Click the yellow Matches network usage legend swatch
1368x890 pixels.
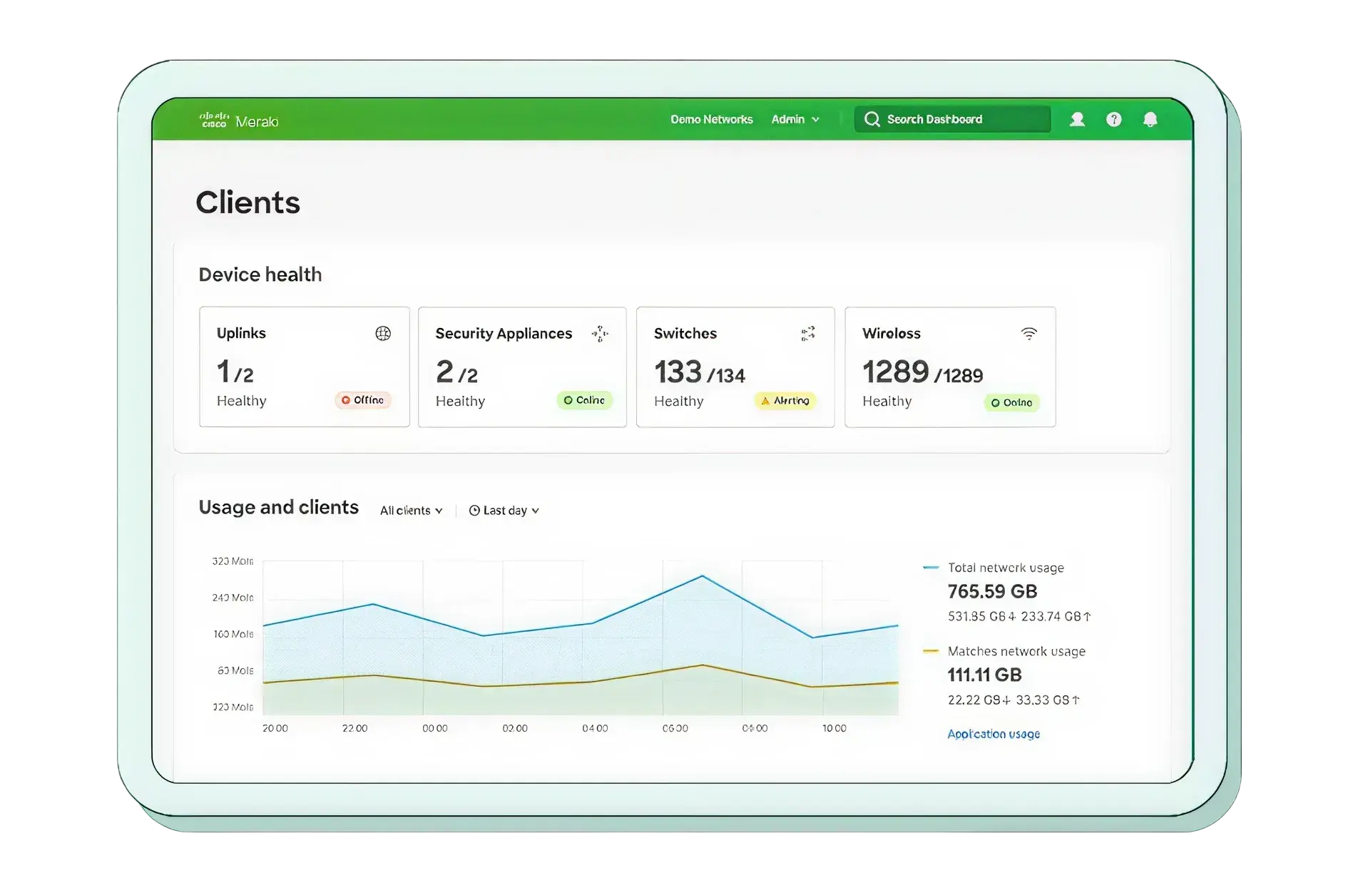pyautogui.click(x=931, y=651)
